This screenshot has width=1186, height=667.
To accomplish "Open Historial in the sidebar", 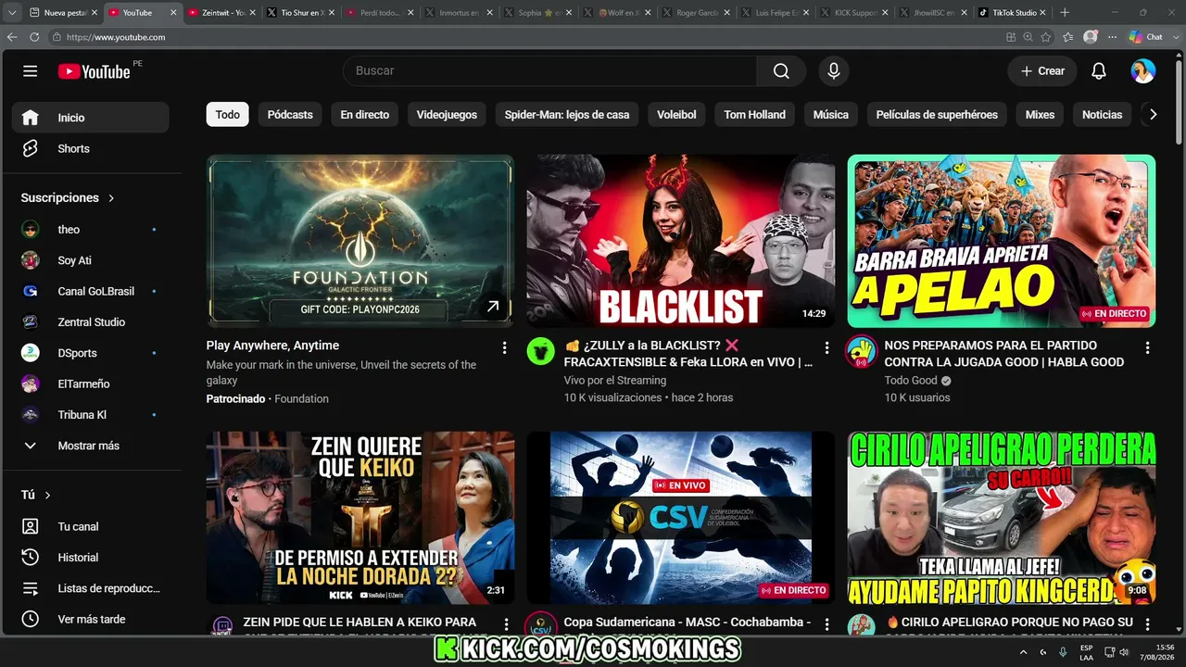I will click(91, 557).
